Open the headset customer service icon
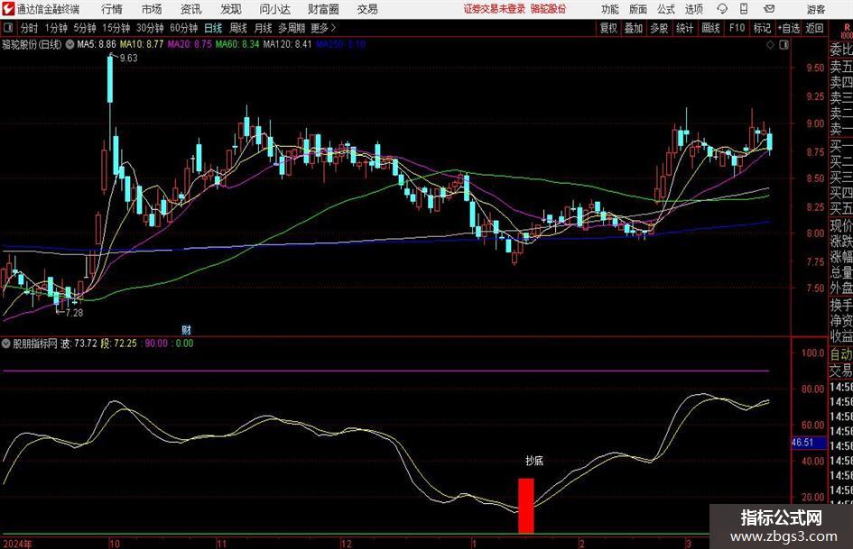 click(722, 9)
